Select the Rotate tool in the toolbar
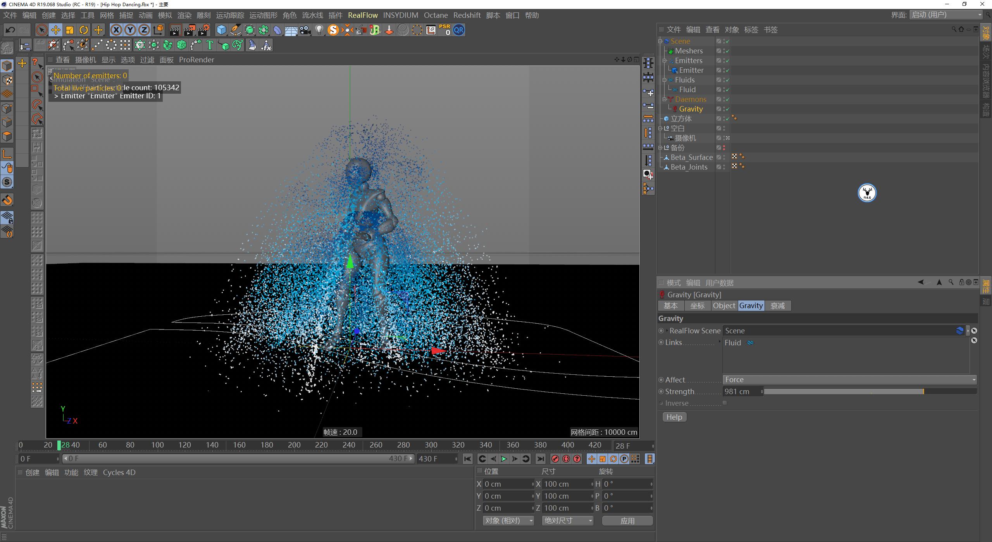Image resolution: width=992 pixels, height=542 pixels. coord(84,30)
